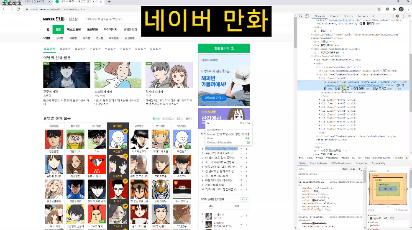Expand the div class="asideRolling" node

point(312,49)
